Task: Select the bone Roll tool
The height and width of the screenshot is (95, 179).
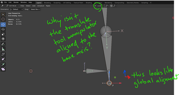Action: point(3,54)
